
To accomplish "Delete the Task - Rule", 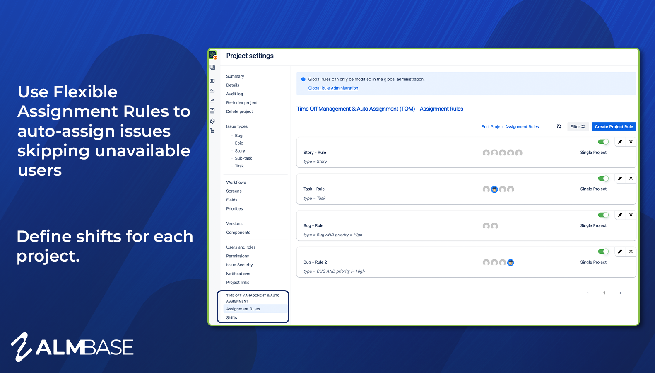I will [631, 178].
